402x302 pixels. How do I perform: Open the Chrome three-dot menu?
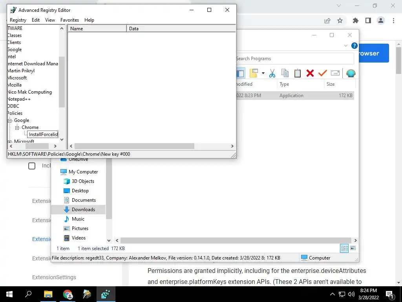(x=393, y=20)
